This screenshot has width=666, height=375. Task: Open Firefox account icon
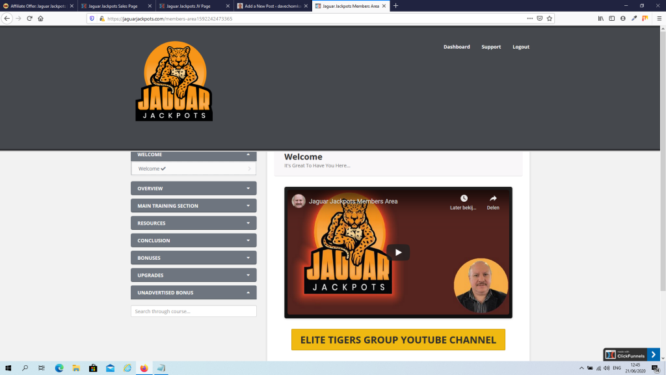pyautogui.click(x=622, y=19)
